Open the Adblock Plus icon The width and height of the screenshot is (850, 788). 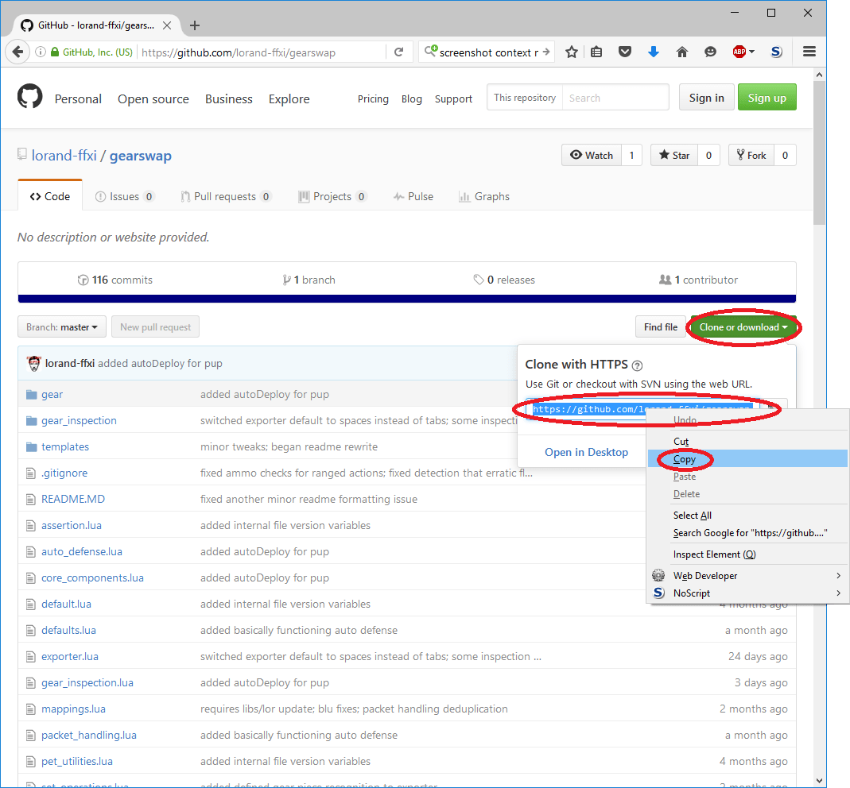pos(739,52)
